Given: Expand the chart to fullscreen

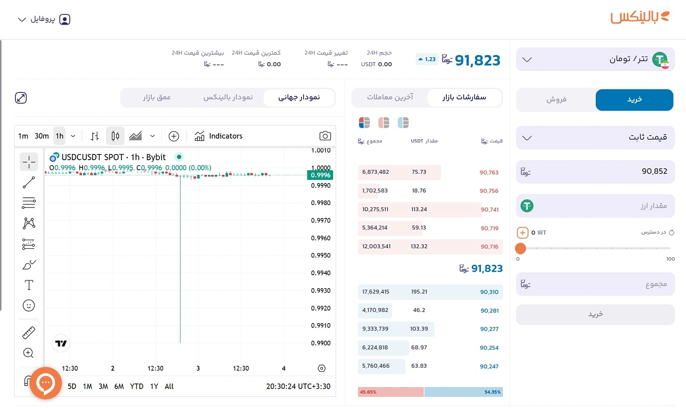Looking at the screenshot, I should [x=21, y=98].
